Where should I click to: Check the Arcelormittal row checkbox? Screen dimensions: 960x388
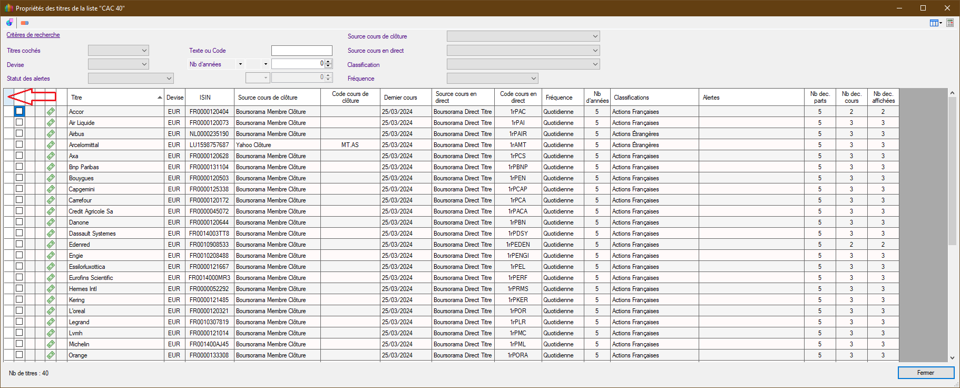(x=19, y=144)
